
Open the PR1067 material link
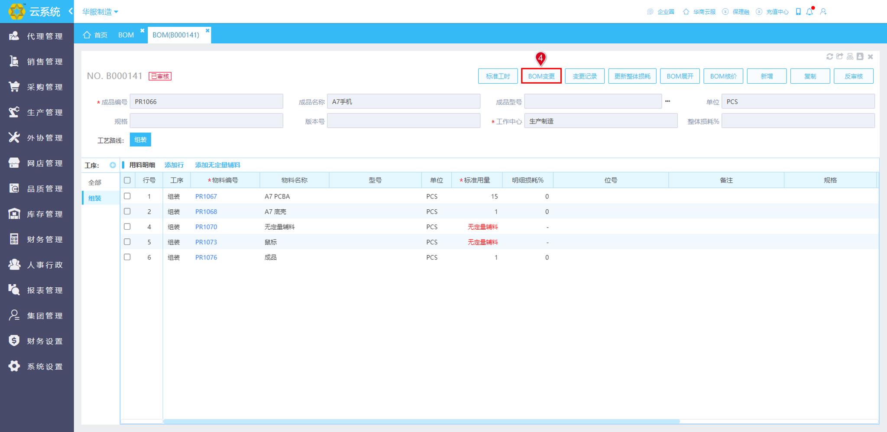pyautogui.click(x=206, y=196)
